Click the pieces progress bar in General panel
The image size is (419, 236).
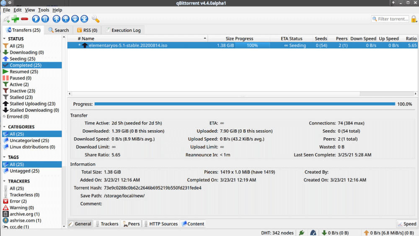(245, 104)
